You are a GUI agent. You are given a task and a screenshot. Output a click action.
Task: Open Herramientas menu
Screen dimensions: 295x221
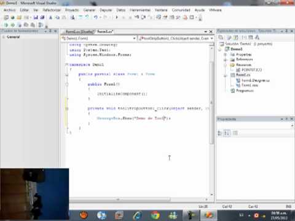click(140, 10)
